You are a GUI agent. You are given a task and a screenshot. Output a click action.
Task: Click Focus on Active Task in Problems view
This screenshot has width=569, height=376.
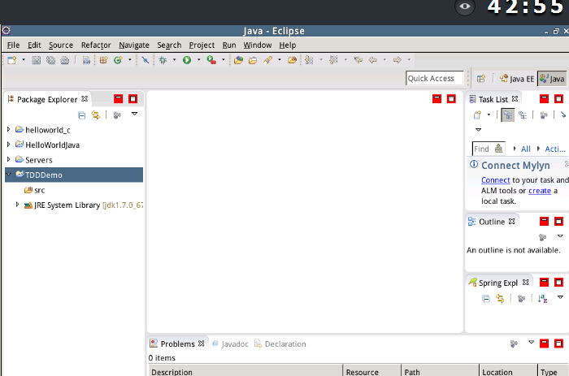point(514,344)
